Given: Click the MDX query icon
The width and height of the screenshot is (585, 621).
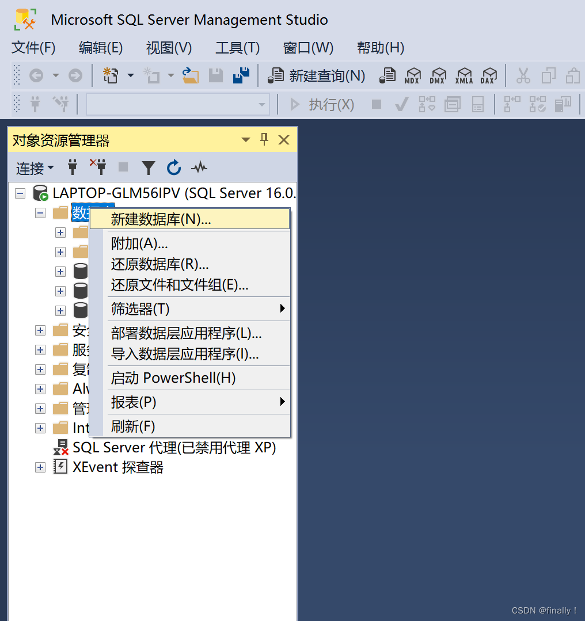Looking at the screenshot, I should pos(413,75).
